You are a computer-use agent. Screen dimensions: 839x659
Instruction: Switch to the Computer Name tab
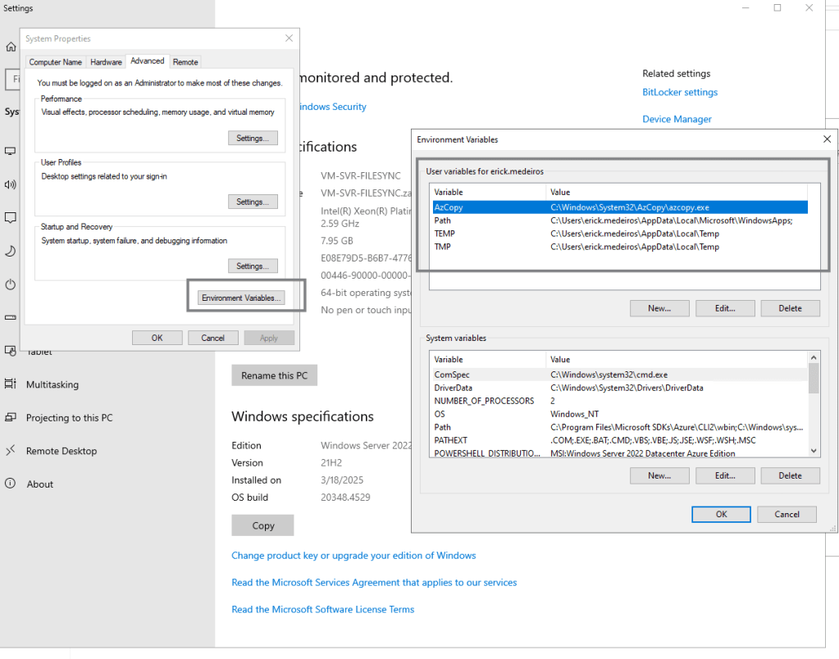coord(56,62)
